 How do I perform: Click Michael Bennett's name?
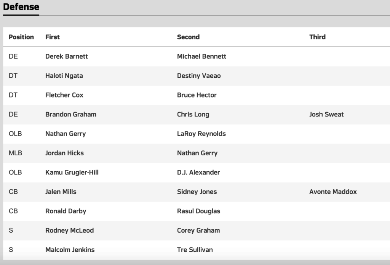tap(201, 56)
